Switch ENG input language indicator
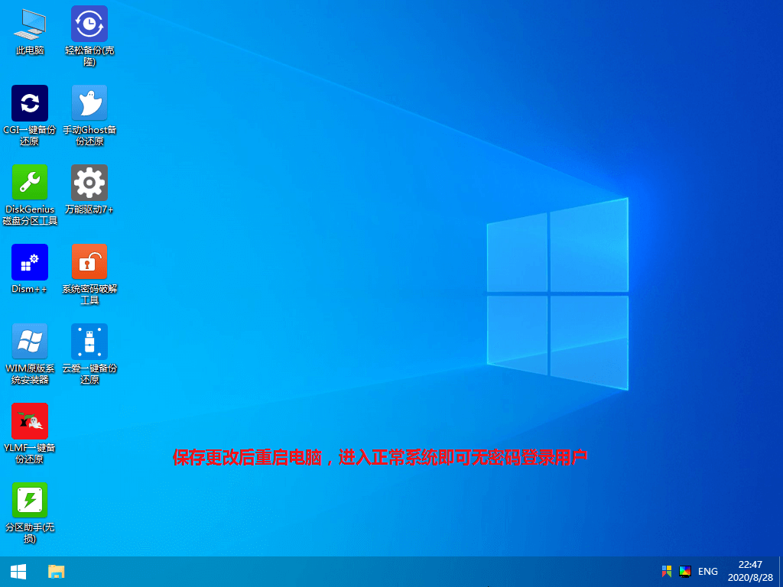Screen dimensions: 783x587 pos(707,572)
